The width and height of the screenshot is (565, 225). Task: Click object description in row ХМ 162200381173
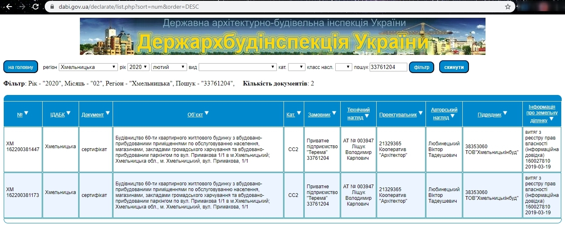[193, 195]
